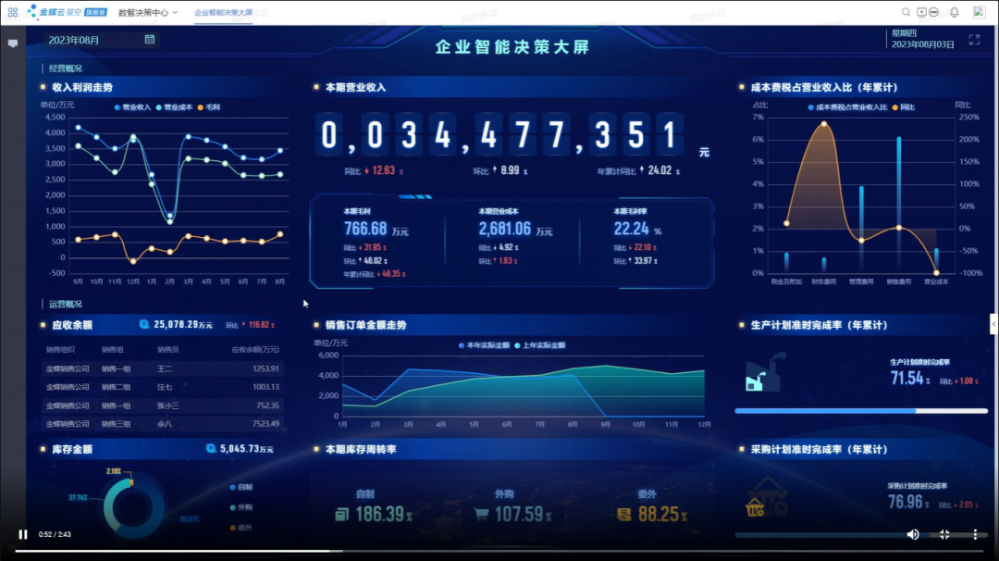This screenshot has height=561, width=999.
Task: Click the minus-circle icon in top bar
Action: (x=933, y=12)
